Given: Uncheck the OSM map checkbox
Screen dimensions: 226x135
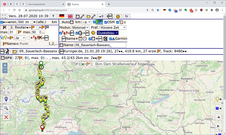Looking at the screenshot, I should pos(106,22).
